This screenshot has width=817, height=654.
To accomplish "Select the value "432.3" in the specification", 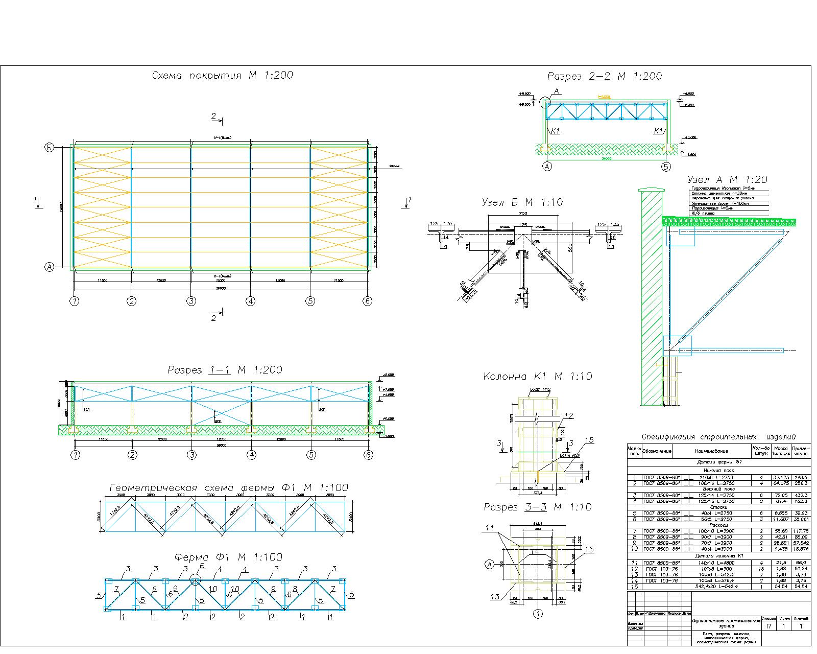I will (x=801, y=495).
